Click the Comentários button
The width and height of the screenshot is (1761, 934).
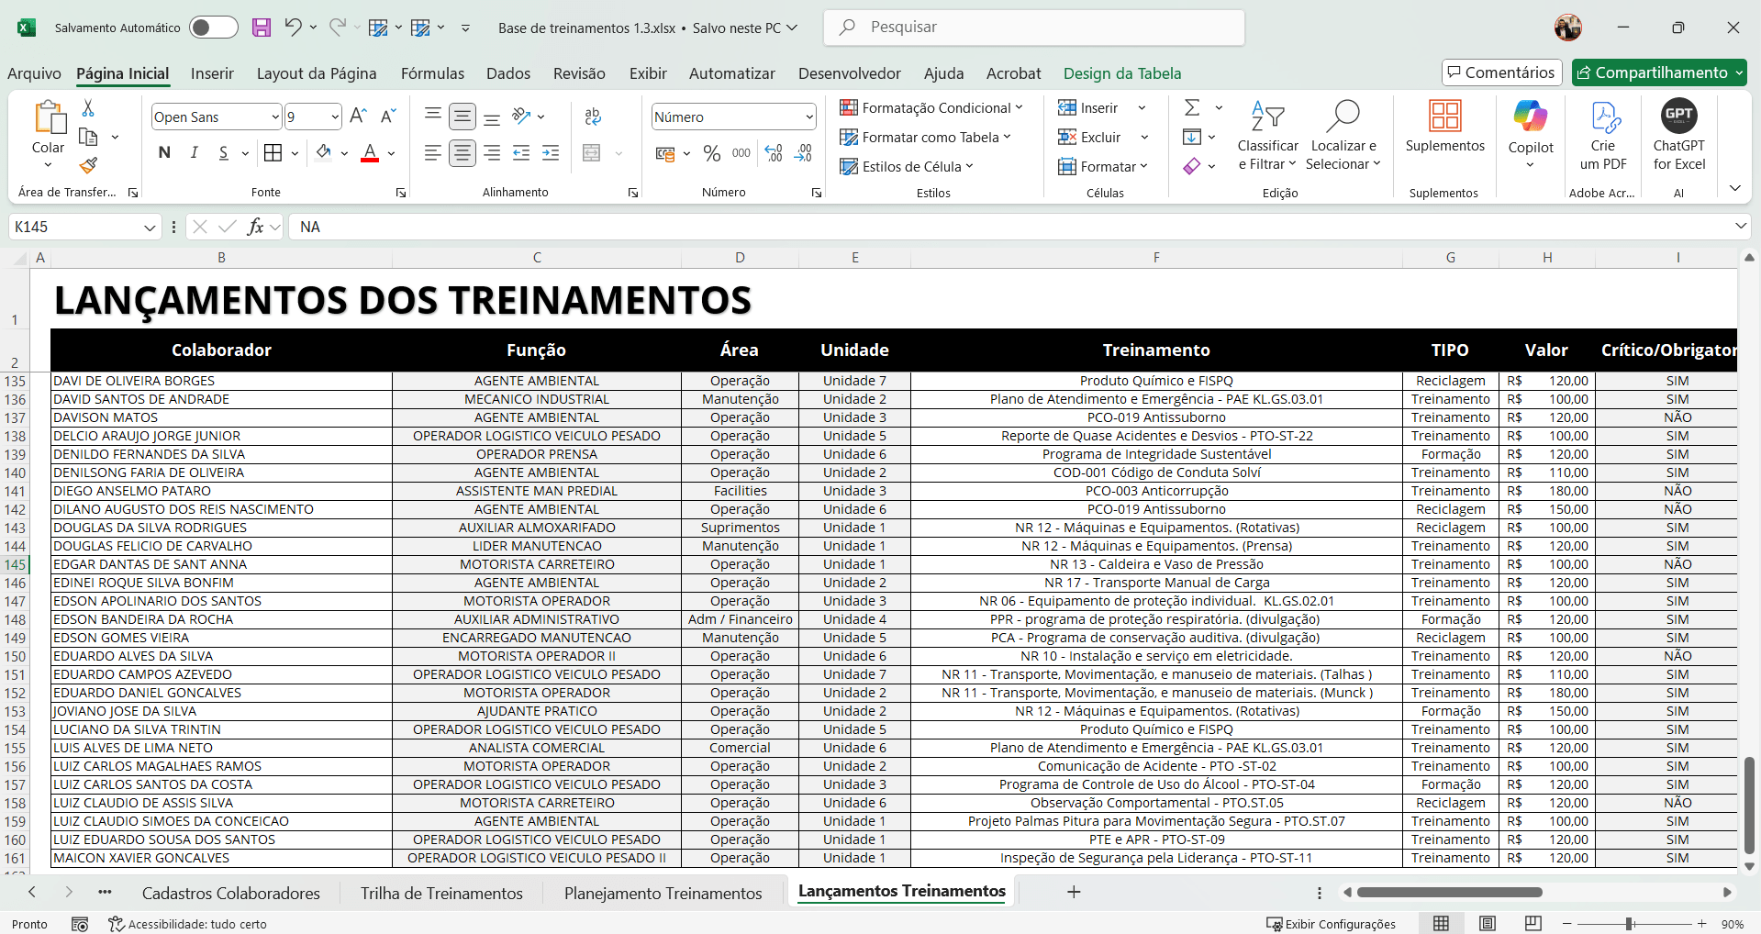coord(1501,72)
